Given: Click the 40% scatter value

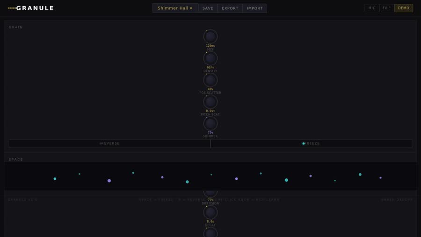Looking at the screenshot, I should pos(210,89).
